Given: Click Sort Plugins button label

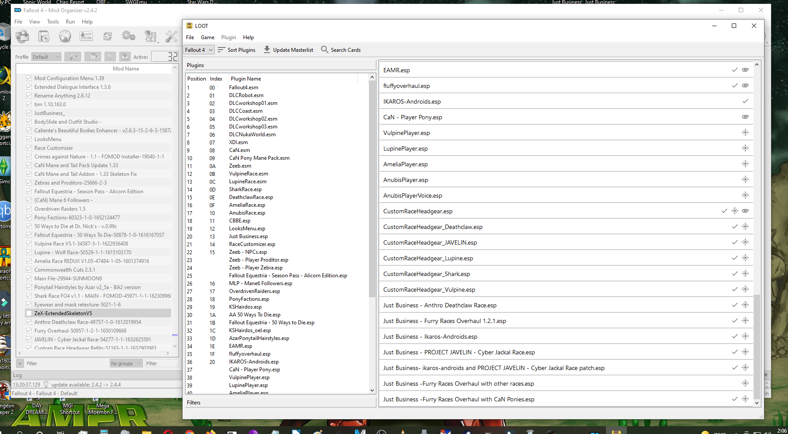Looking at the screenshot, I should pyautogui.click(x=241, y=50).
